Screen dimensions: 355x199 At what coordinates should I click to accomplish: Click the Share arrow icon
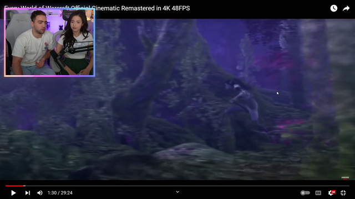coord(346,8)
